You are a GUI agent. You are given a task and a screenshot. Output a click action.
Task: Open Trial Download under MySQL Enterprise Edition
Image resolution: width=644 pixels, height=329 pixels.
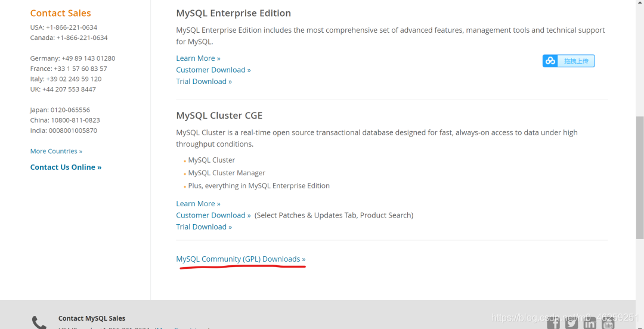204,81
